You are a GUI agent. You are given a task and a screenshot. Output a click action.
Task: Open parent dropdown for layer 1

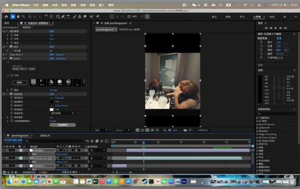(x=98, y=150)
